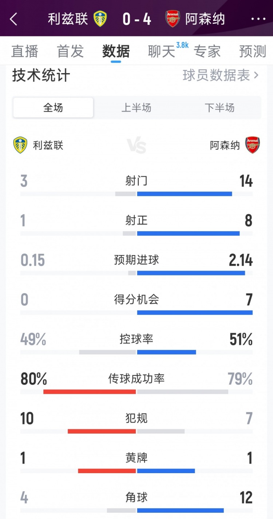
Task: Tap the 0 - 4 match score
Action: click(x=136, y=19)
